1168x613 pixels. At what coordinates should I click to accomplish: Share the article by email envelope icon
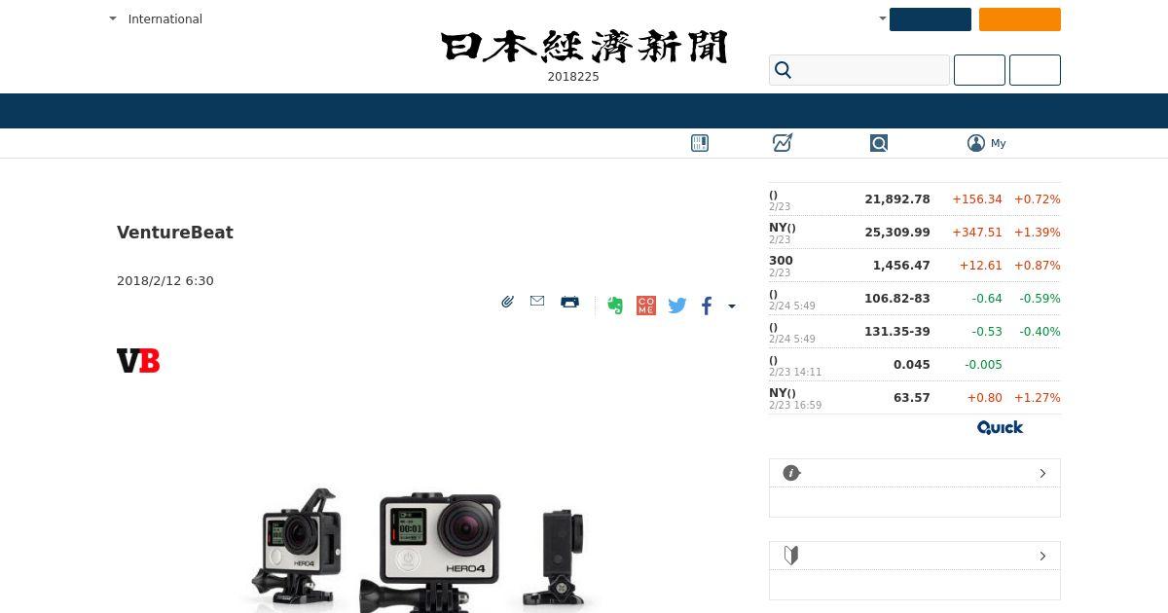click(x=537, y=302)
